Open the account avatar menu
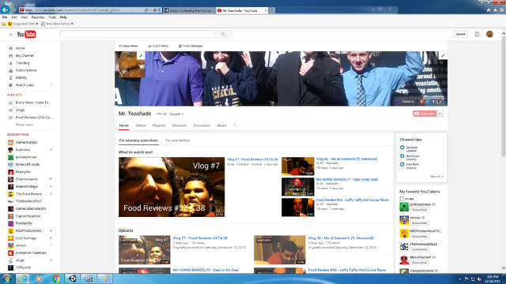 (x=489, y=34)
